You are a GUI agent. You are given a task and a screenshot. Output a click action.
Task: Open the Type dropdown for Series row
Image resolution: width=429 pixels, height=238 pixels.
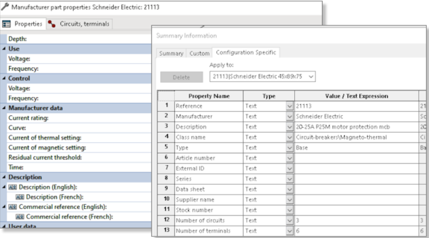click(289, 179)
